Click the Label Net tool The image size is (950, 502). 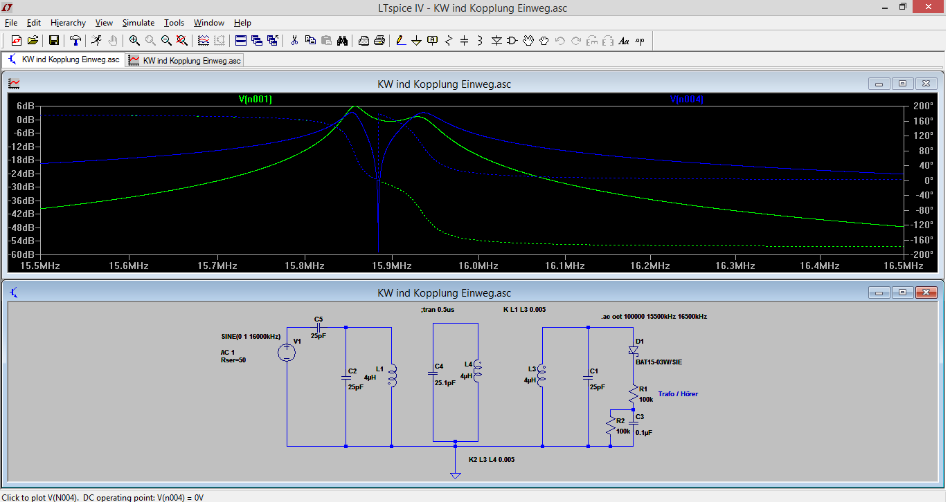pyautogui.click(x=433, y=41)
